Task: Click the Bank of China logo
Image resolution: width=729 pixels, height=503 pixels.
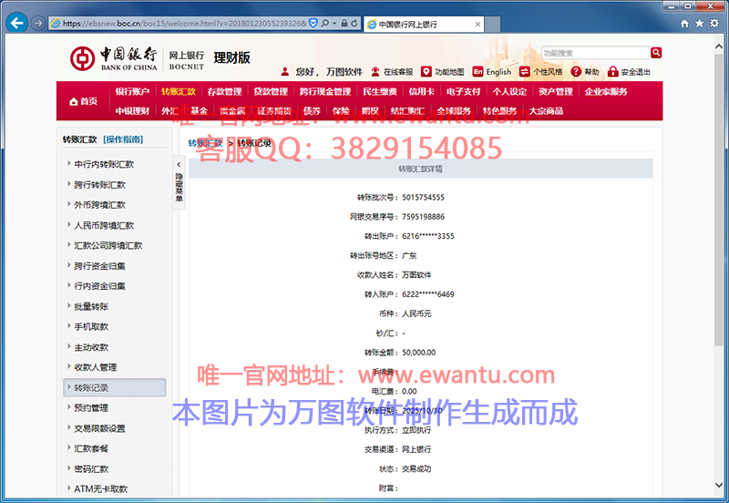Action: pyautogui.click(x=114, y=58)
